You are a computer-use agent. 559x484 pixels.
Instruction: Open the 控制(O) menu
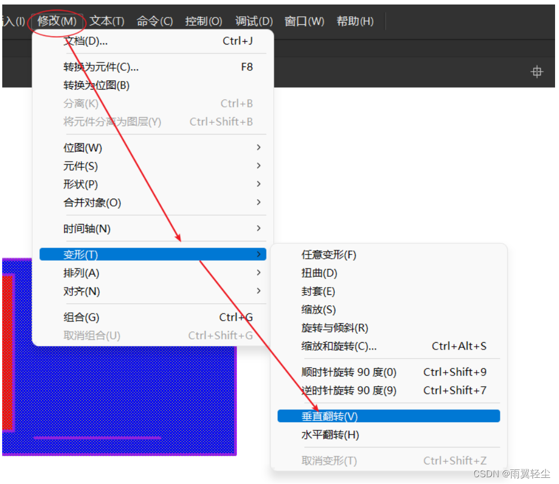(203, 21)
